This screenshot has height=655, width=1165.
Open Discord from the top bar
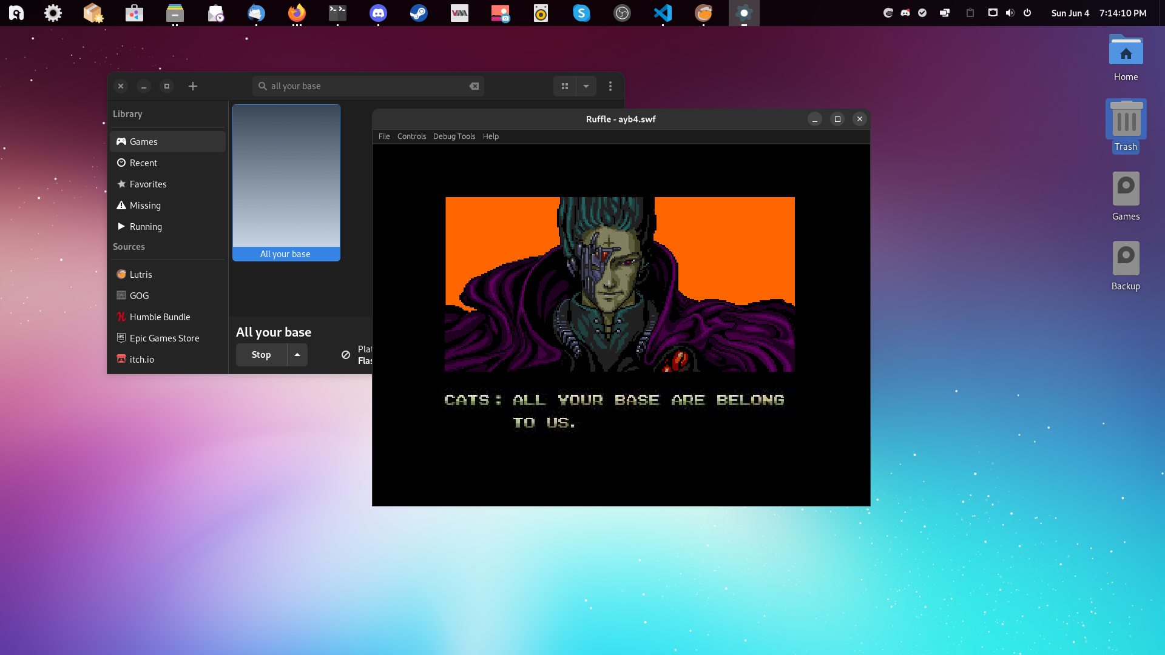coord(378,13)
